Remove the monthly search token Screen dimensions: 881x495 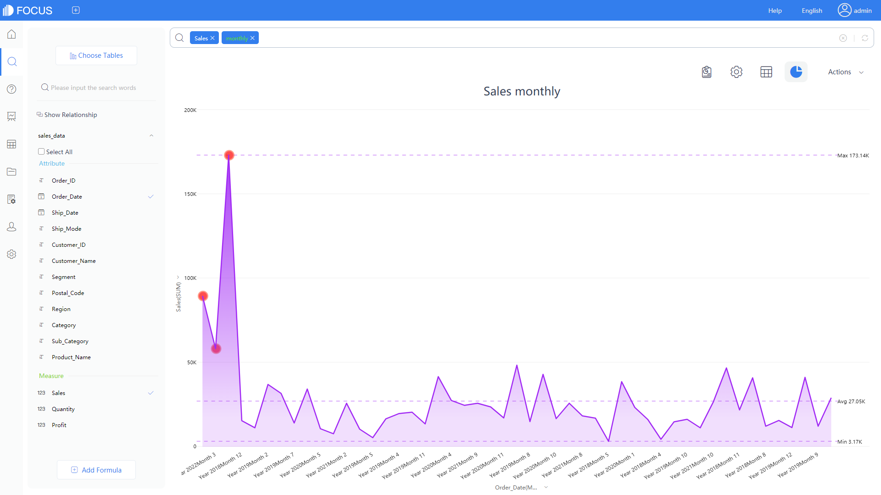pyautogui.click(x=252, y=38)
